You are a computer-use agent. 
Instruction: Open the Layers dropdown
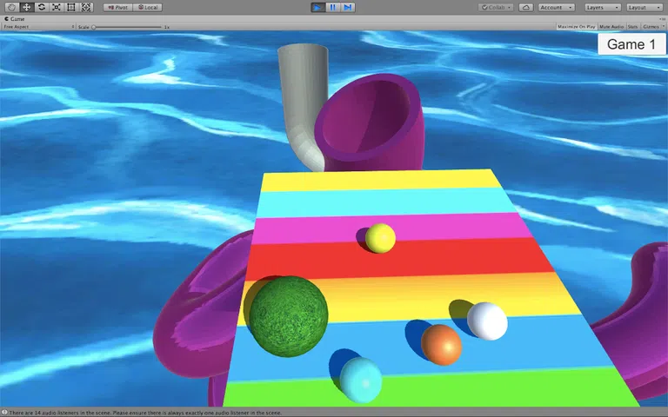[x=603, y=7]
